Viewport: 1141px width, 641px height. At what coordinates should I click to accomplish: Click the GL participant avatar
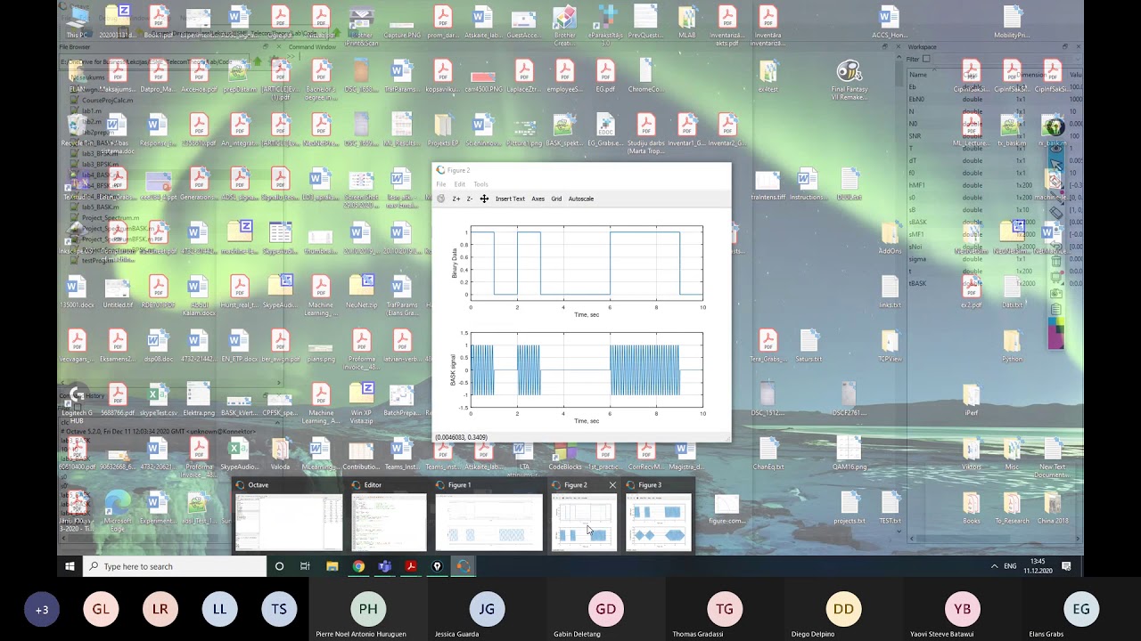(101, 610)
